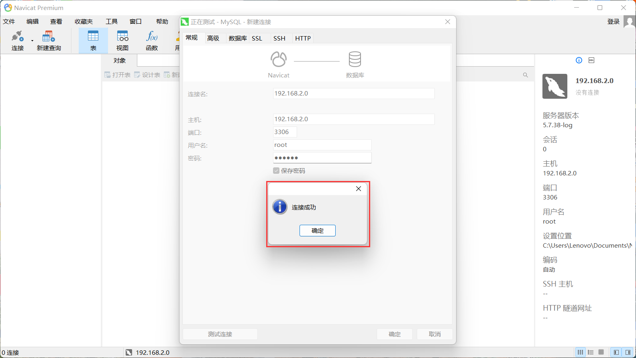Switch to 视图 objects in toolbar
The width and height of the screenshot is (636, 358).
[x=122, y=41]
